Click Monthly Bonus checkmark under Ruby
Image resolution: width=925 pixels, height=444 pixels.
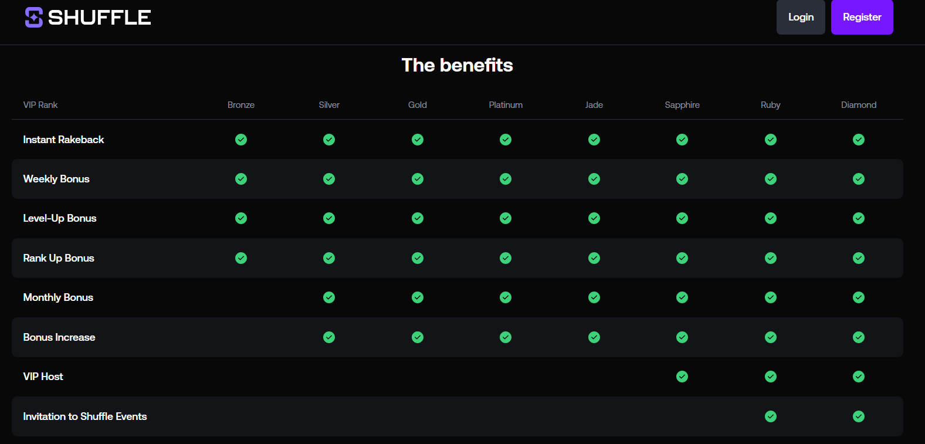tap(771, 297)
